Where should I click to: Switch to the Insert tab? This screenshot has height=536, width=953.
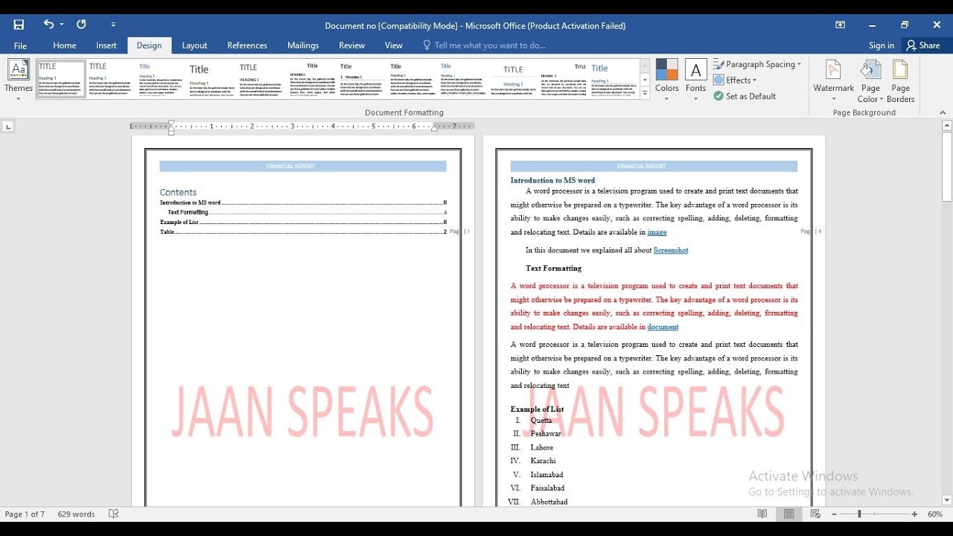pyautogui.click(x=106, y=45)
